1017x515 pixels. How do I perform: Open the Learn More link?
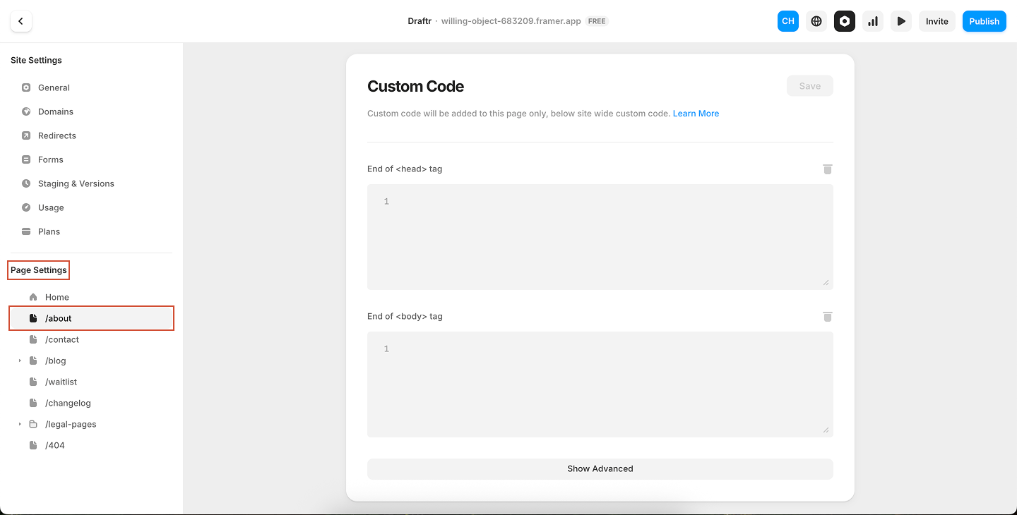(696, 114)
